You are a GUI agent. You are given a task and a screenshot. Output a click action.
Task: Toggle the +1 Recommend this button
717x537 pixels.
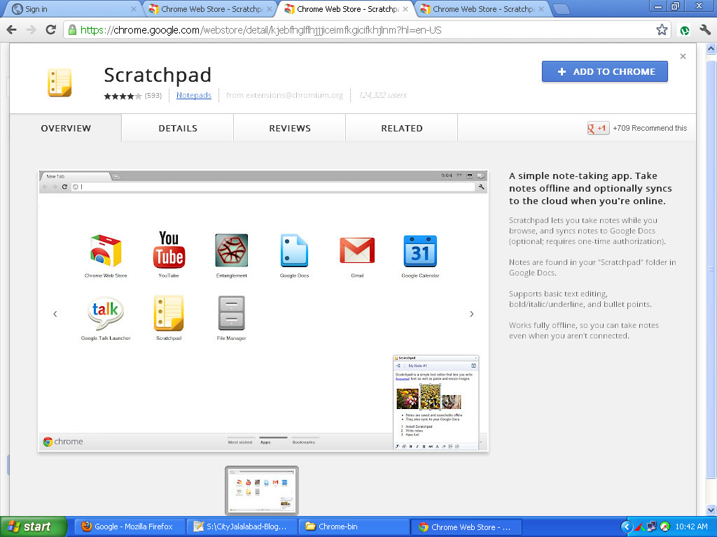(598, 129)
